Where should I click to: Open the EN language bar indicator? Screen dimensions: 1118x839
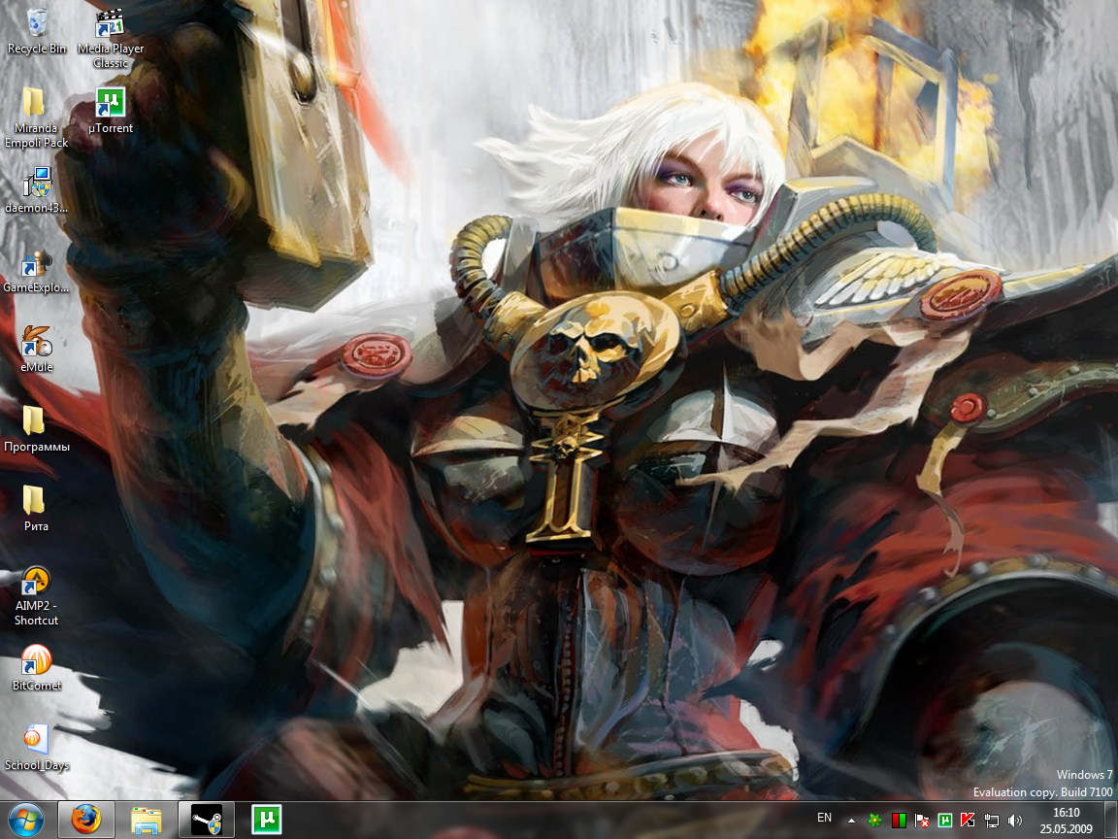point(824,818)
